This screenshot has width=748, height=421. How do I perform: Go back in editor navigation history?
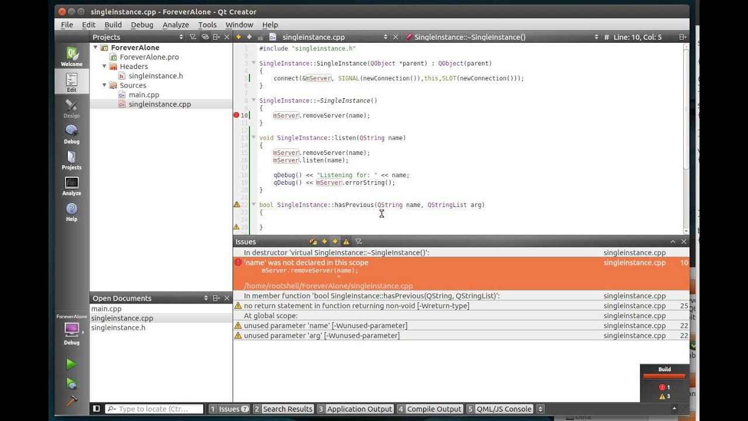[x=238, y=37]
